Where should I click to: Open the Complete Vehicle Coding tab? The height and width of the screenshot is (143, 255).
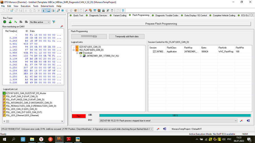tap(222, 15)
